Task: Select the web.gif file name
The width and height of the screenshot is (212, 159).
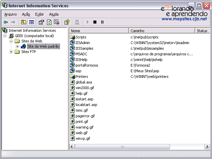Action: tap(81, 133)
